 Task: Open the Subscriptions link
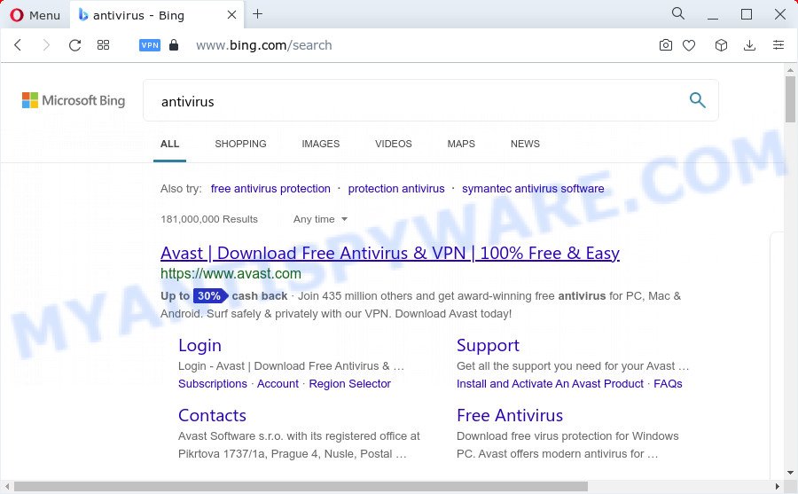(x=212, y=383)
